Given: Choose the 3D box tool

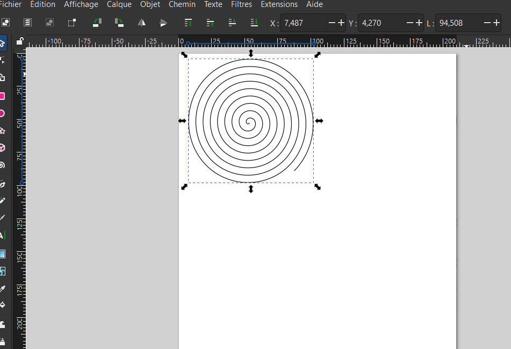Looking at the screenshot, I should [x=2, y=148].
